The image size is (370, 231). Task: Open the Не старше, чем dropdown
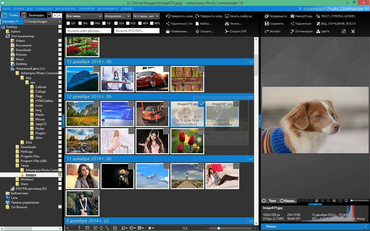click(x=146, y=16)
